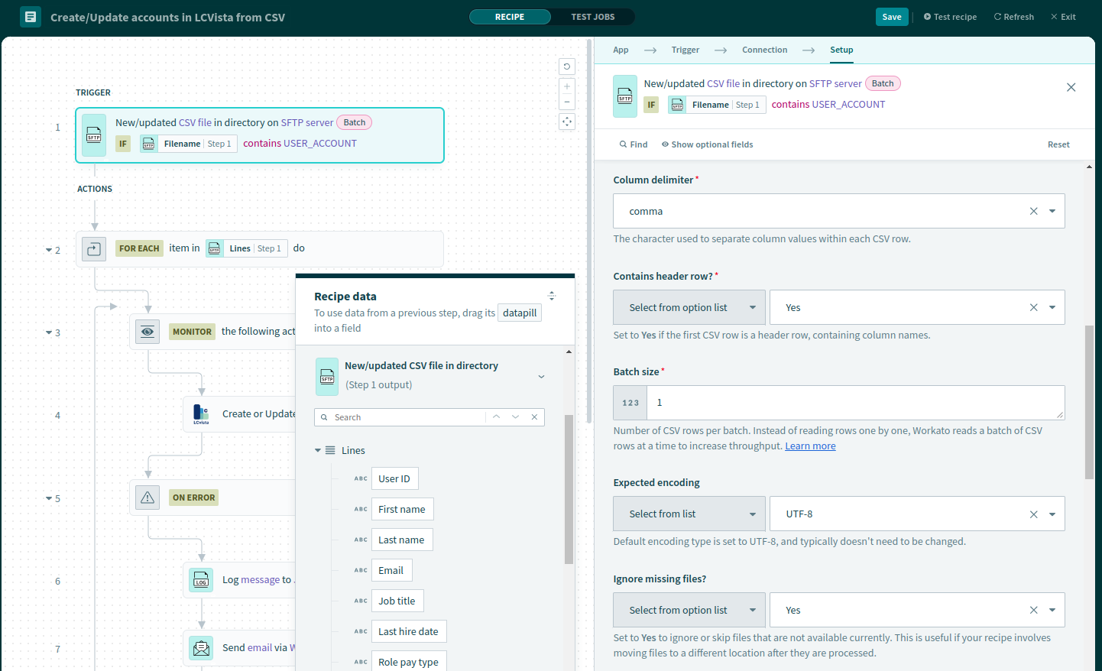Click the On Error warning triangle icon
The image size is (1102, 671).
click(147, 498)
